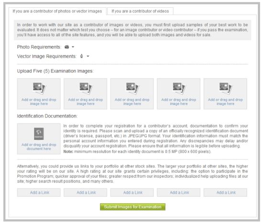Click the second examination image upload icon
This screenshot has height=224, width=263.
click(86, 88)
